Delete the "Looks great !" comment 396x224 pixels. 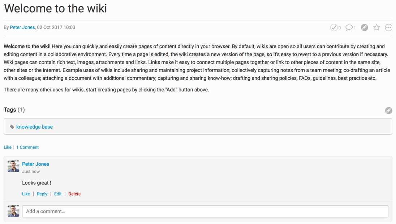click(74, 194)
